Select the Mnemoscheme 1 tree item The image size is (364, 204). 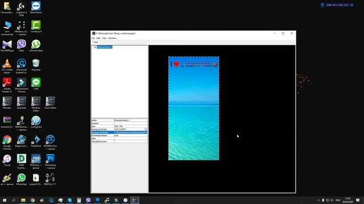[105, 47]
